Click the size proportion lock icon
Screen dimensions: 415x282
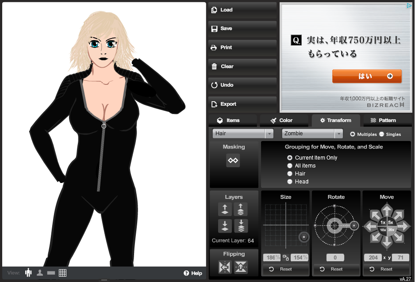coord(286,258)
